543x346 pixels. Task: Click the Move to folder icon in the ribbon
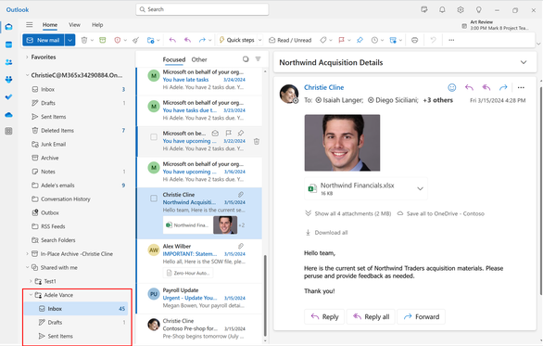point(150,40)
